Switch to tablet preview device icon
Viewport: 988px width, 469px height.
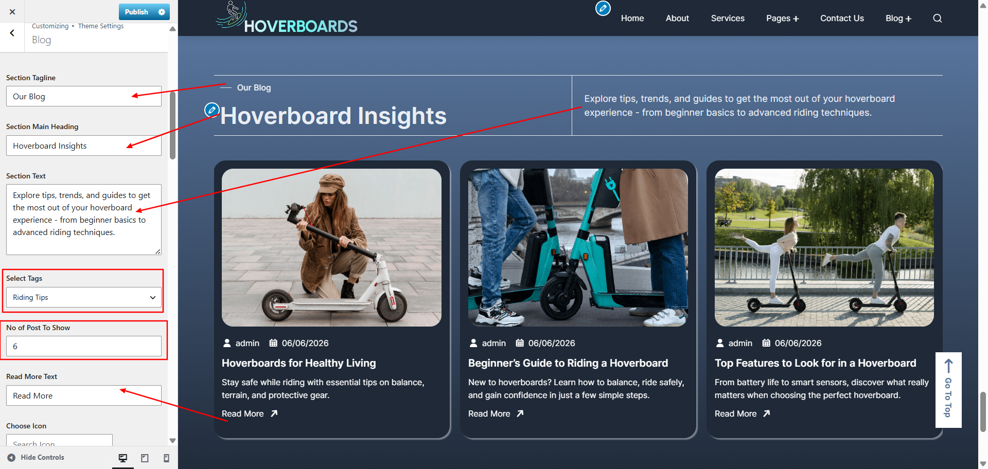click(x=145, y=458)
